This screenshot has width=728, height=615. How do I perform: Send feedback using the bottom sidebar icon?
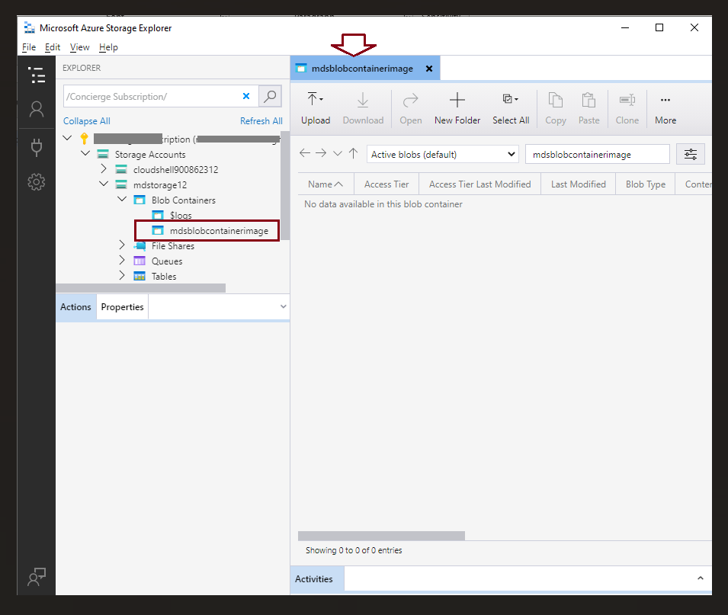click(x=36, y=577)
